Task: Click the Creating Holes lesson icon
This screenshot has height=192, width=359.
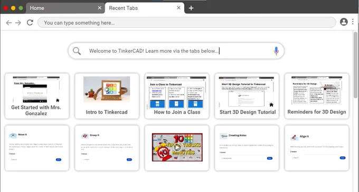Action: tap(223, 136)
